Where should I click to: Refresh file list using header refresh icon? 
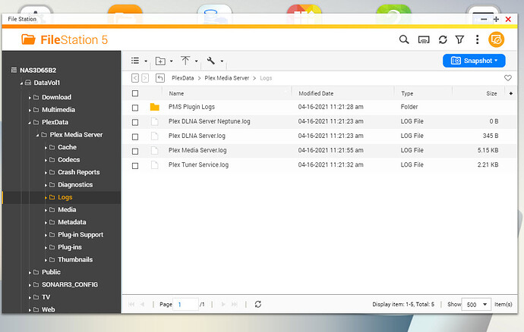click(443, 39)
